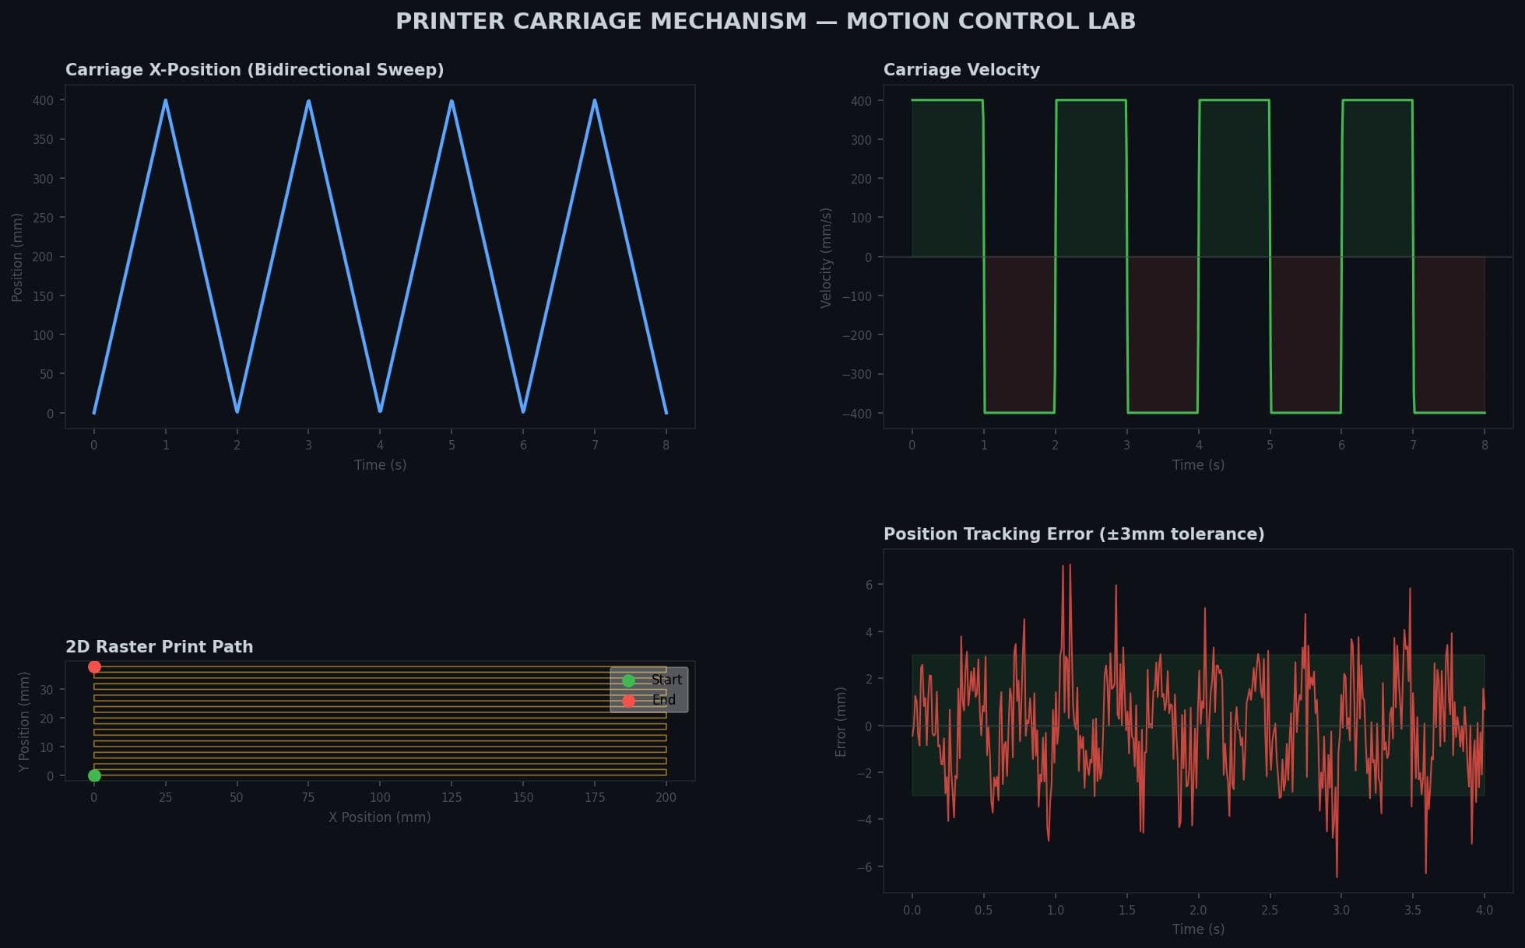This screenshot has width=1525, height=948.
Task: Click the main Printer Carriage Mechanism heading
Action: 765,22
